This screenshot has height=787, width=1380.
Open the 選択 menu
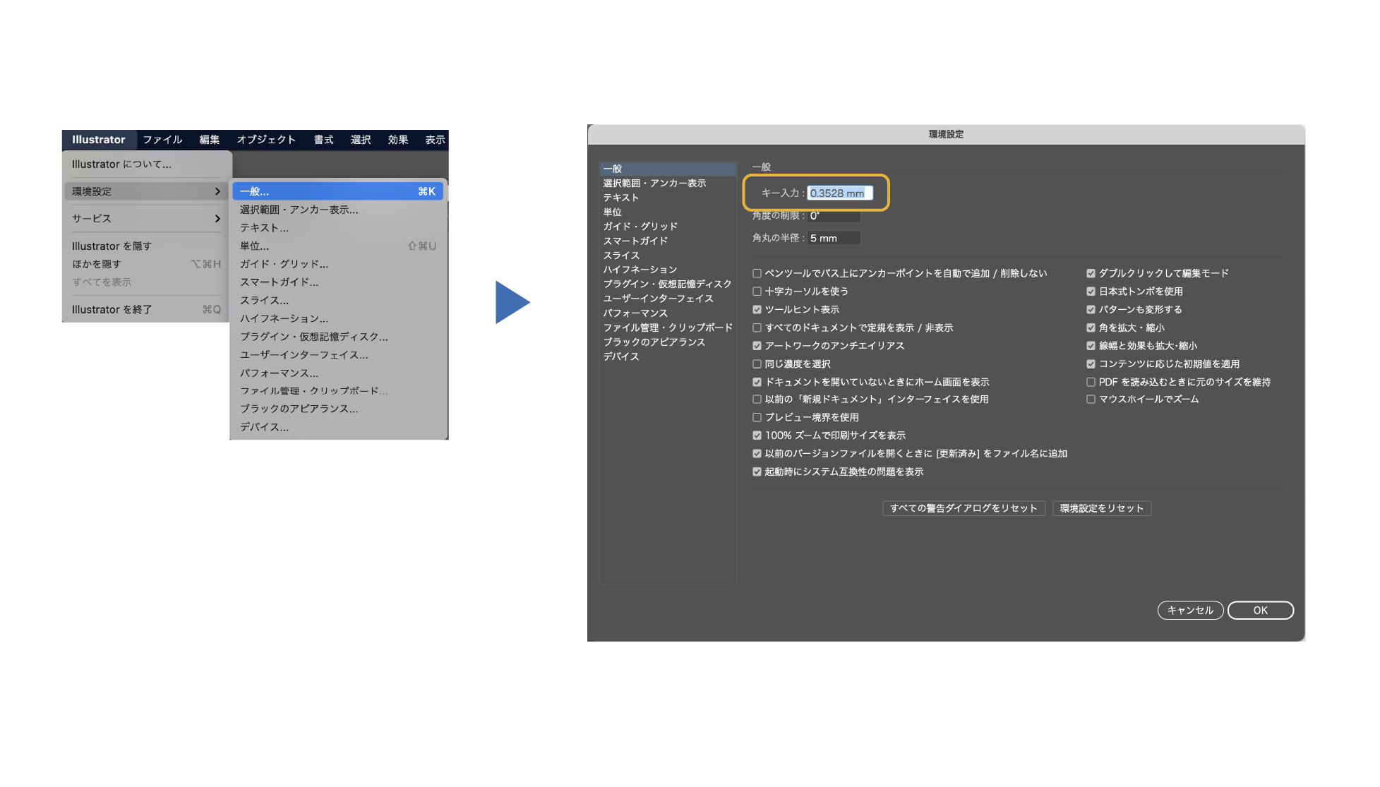tap(361, 140)
